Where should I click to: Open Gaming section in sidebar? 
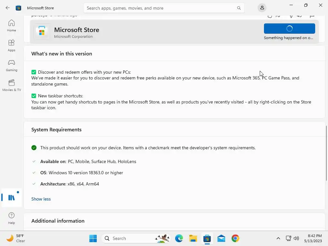12,65
